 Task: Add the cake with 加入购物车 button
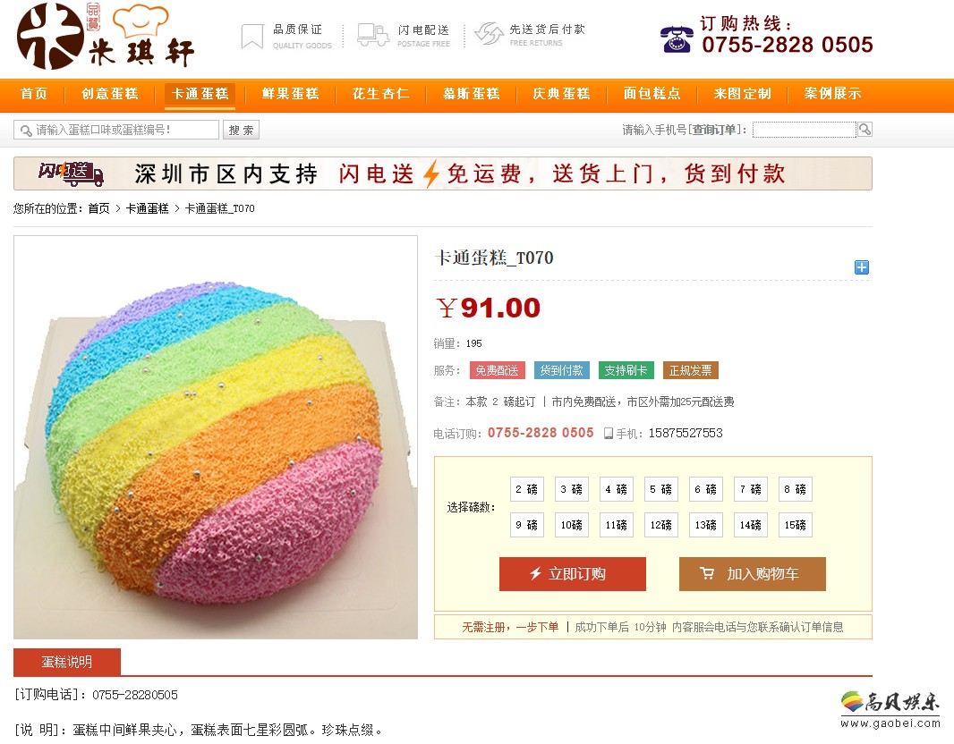(x=753, y=574)
